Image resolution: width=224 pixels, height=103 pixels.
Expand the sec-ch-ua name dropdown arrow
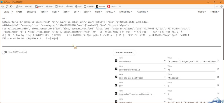pyautogui.click(x=165, y=61)
